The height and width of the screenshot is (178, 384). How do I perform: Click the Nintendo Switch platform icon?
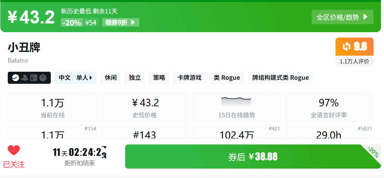coord(34,78)
